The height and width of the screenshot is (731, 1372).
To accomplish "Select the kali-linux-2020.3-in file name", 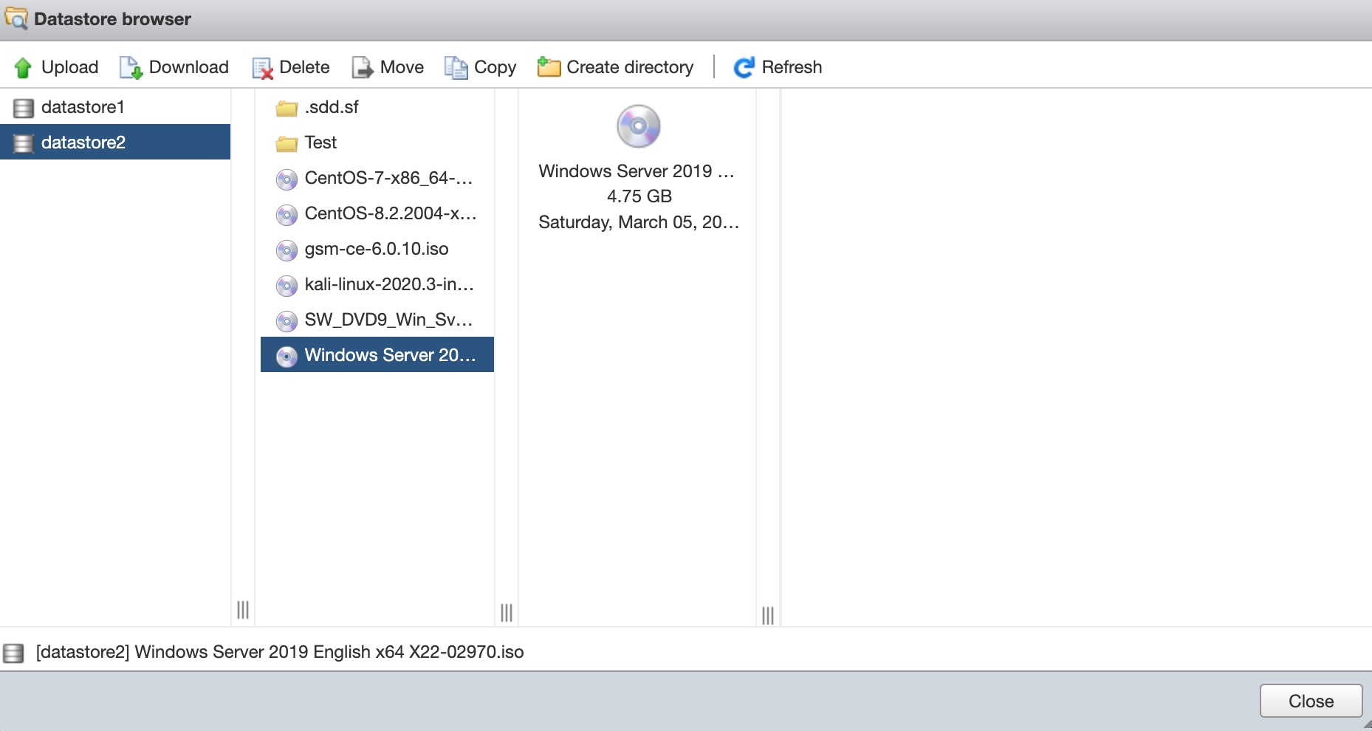I will coord(389,284).
